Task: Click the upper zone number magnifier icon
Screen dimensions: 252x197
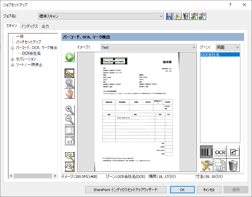Action: coord(70,156)
